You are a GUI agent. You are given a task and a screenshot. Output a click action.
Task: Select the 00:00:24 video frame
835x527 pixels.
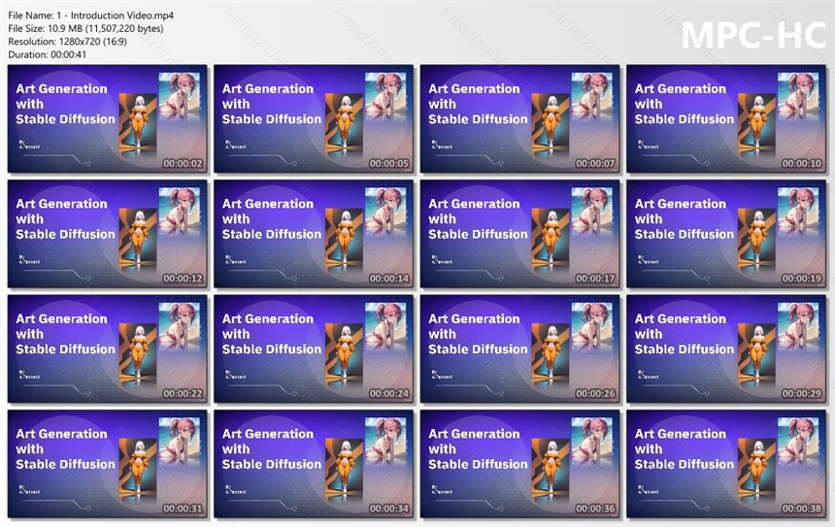tap(314, 349)
